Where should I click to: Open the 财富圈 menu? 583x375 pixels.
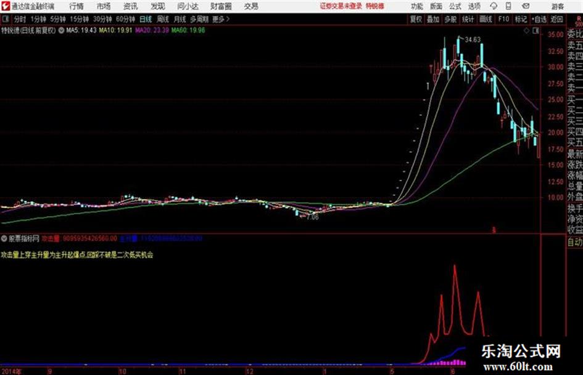tap(221, 6)
